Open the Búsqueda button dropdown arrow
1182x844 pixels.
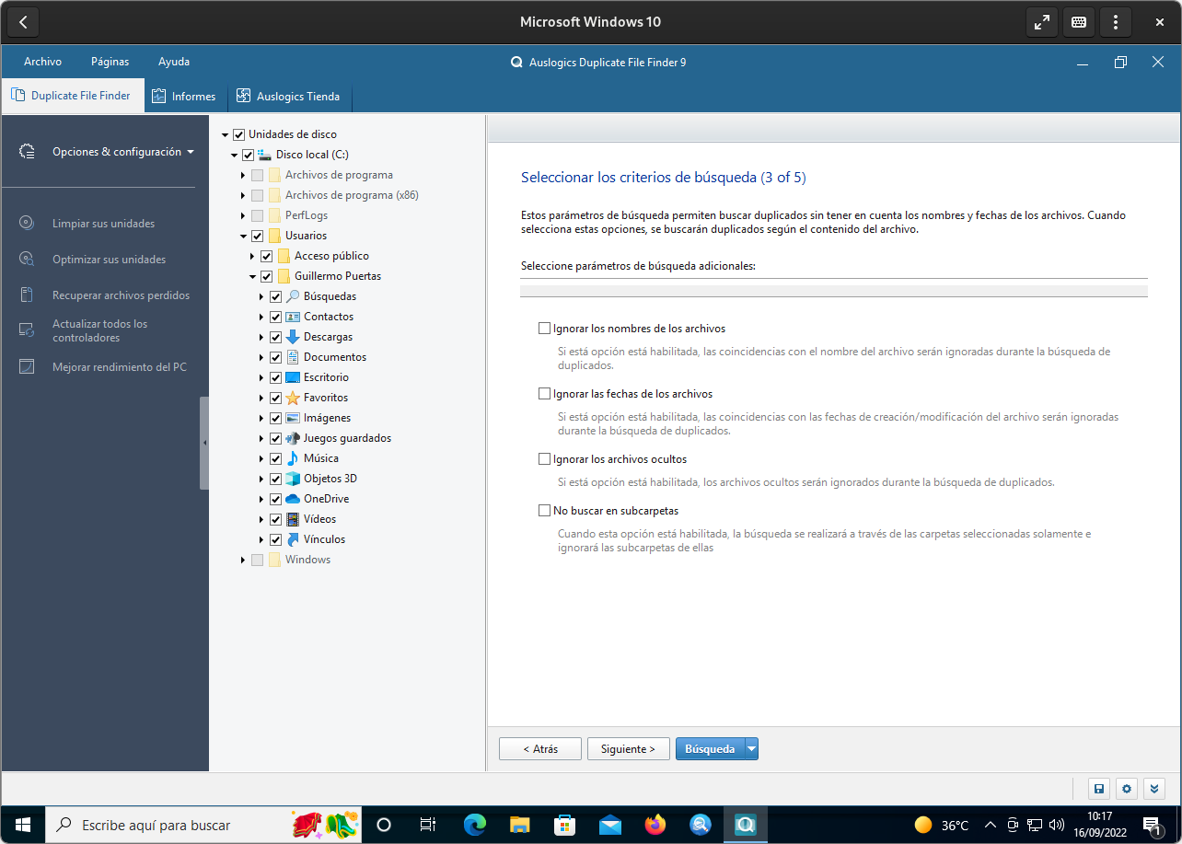coord(751,749)
